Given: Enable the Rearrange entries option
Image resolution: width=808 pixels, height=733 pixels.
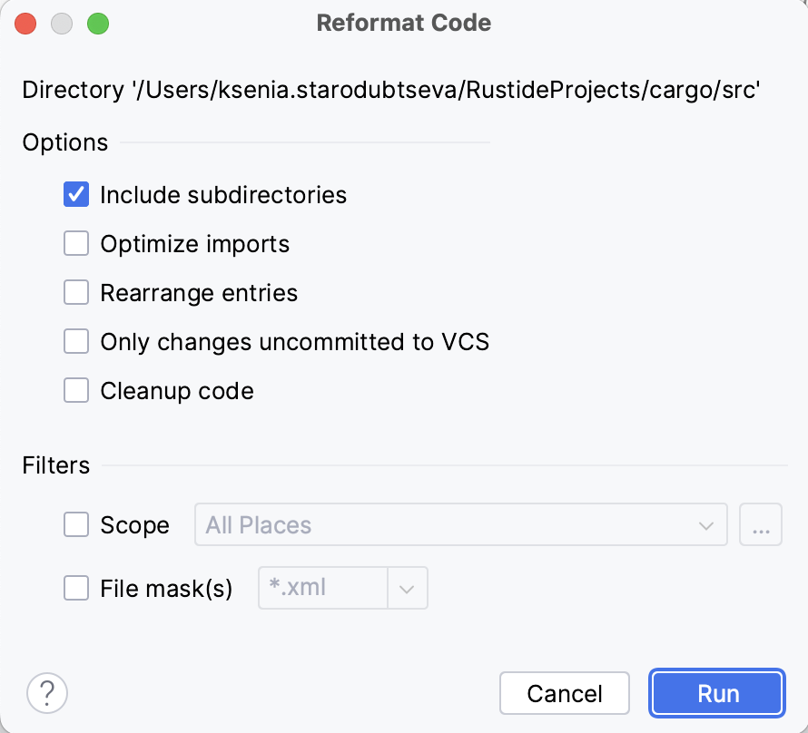Looking at the screenshot, I should point(76,292).
